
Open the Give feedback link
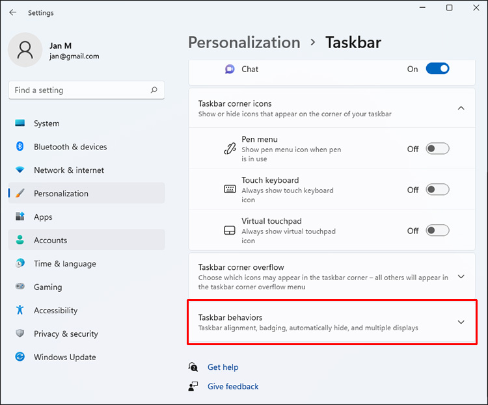233,386
